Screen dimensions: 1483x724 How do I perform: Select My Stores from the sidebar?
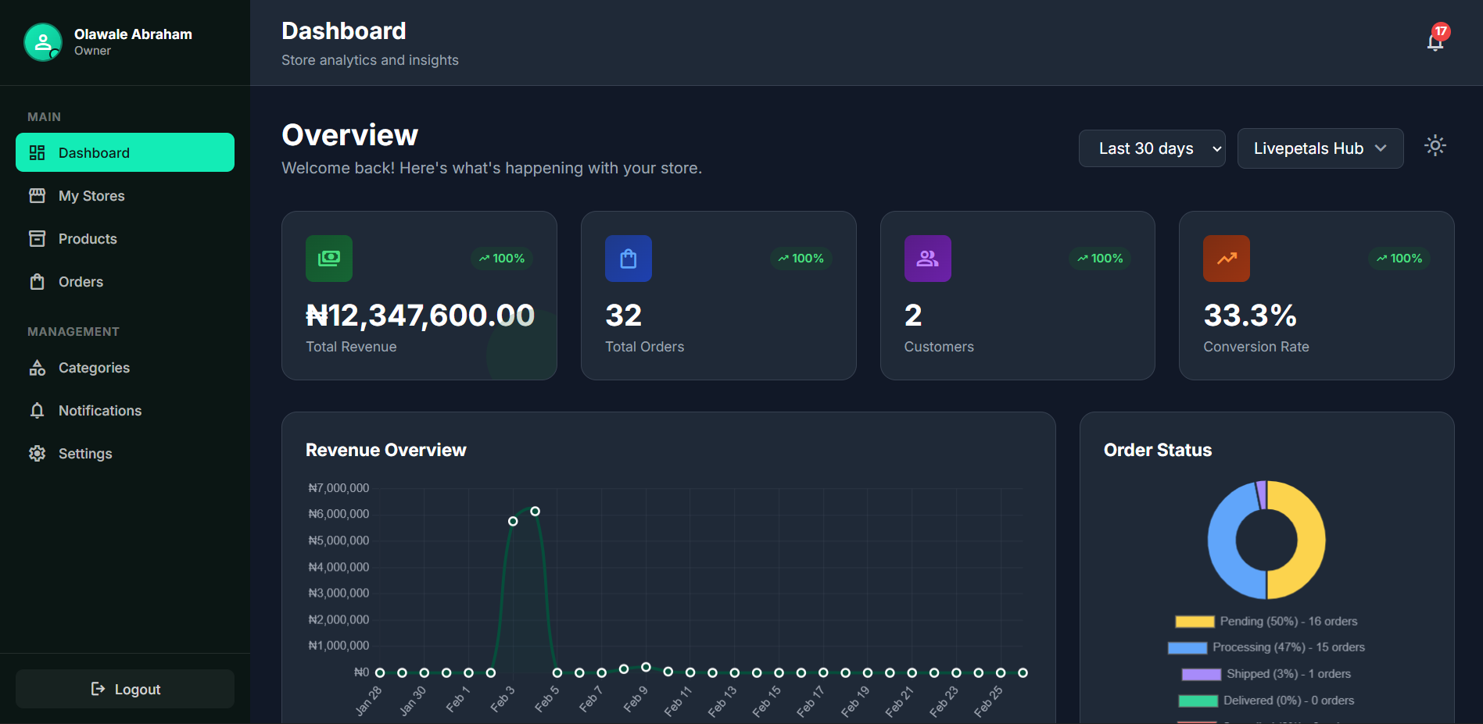click(91, 195)
